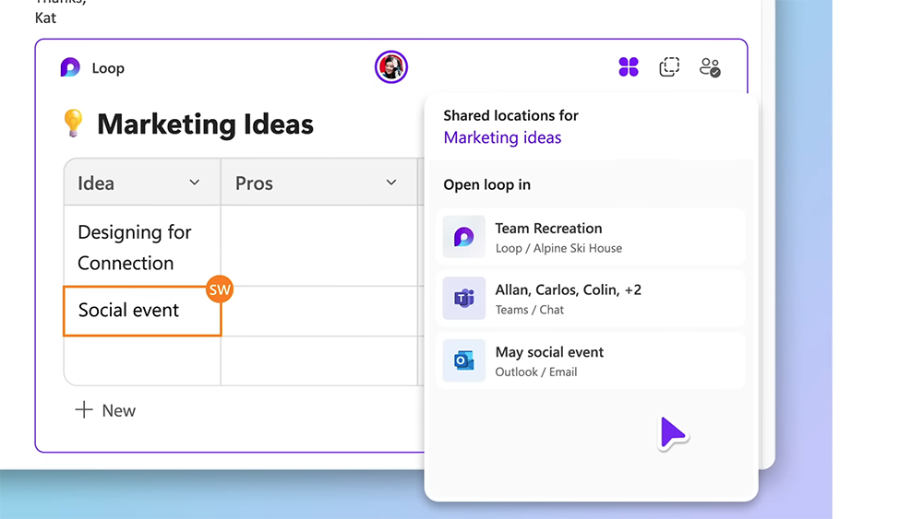This screenshot has width=923, height=519.
Task: Click the Teams icon for chat location
Action: pos(464,298)
